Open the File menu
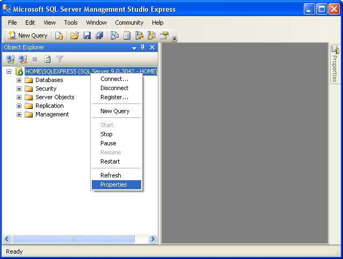 tap(12, 23)
